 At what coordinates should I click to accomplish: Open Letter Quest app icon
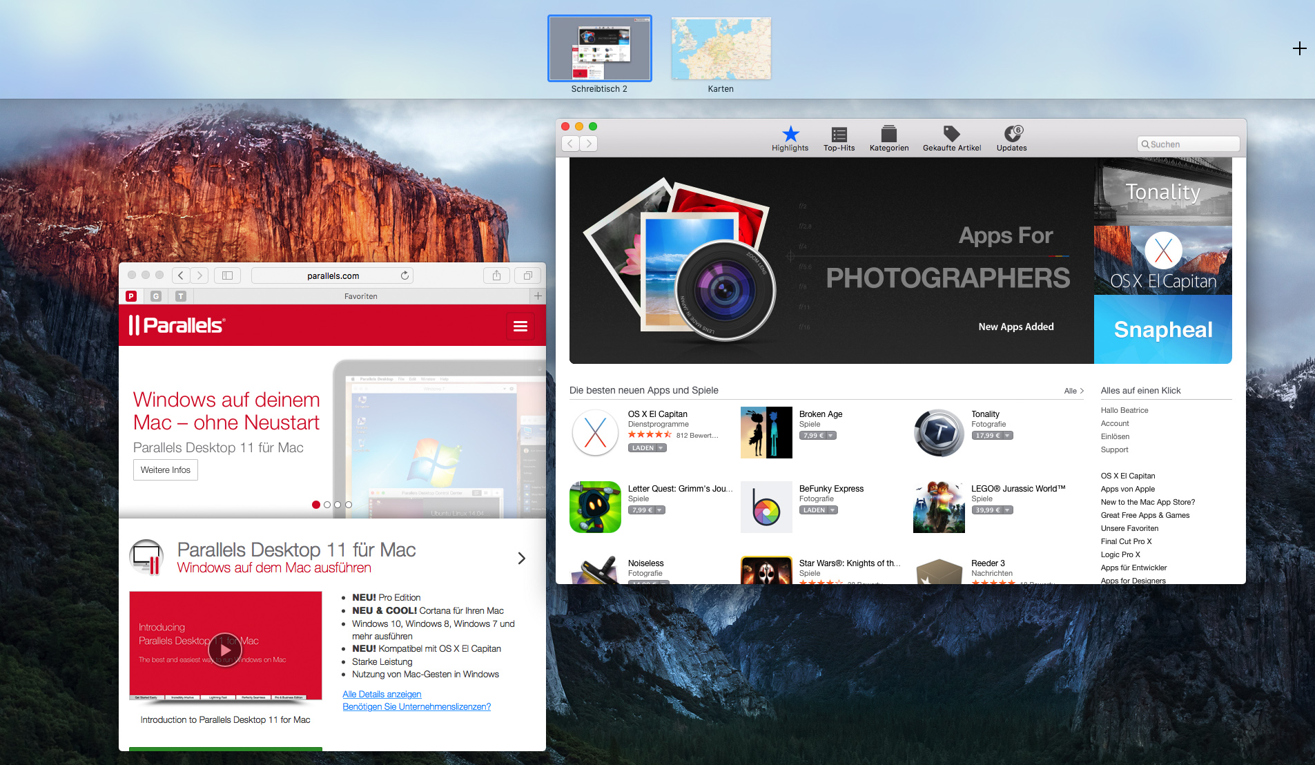(x=595, y=507)
